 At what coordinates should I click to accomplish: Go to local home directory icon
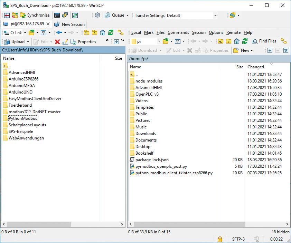click(x=103, y=33)
